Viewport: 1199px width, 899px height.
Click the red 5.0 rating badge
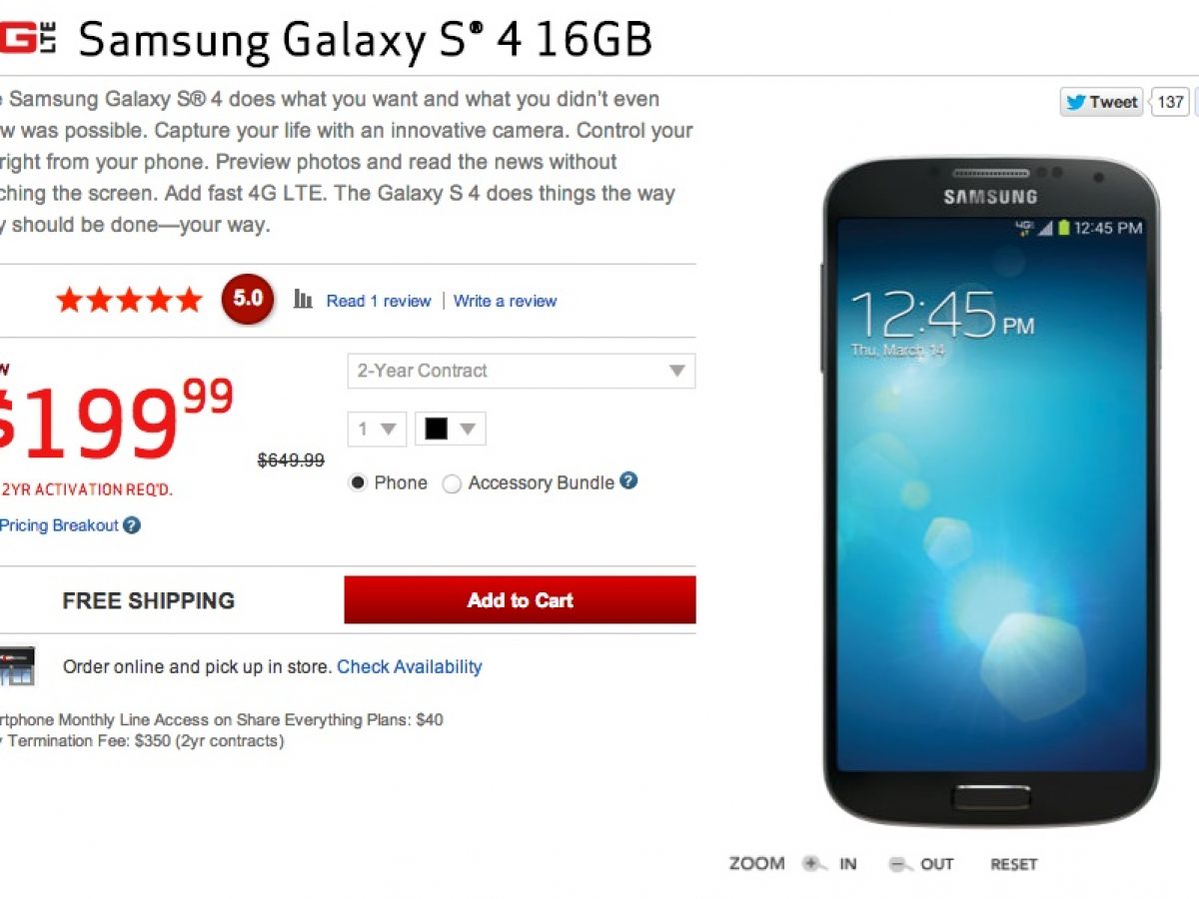[247, 298]
